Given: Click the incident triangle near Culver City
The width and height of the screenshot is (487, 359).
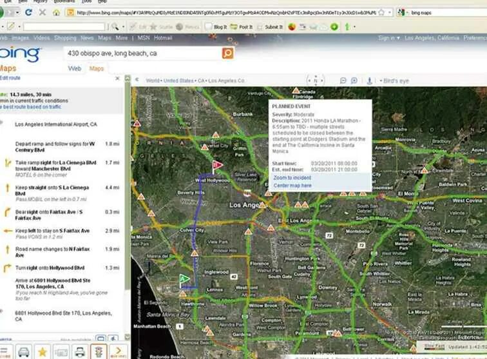Looking at the screenshot, I should pos(195,253).
